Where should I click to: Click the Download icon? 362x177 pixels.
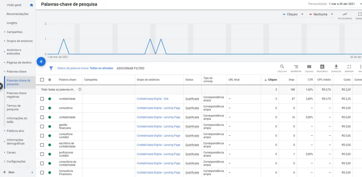(336, 68)
